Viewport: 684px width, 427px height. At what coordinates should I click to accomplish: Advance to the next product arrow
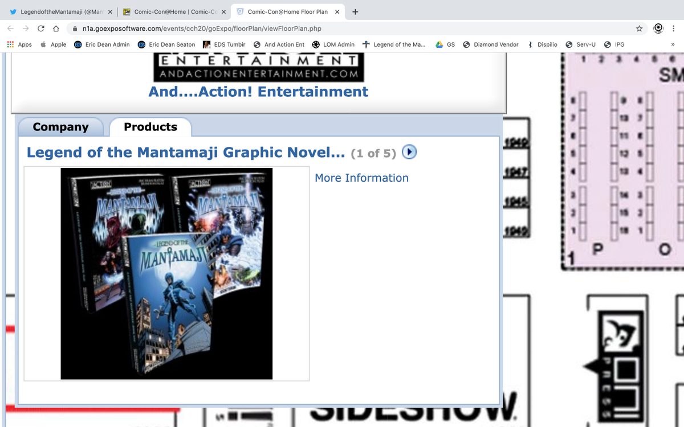(x=409, y=152)
